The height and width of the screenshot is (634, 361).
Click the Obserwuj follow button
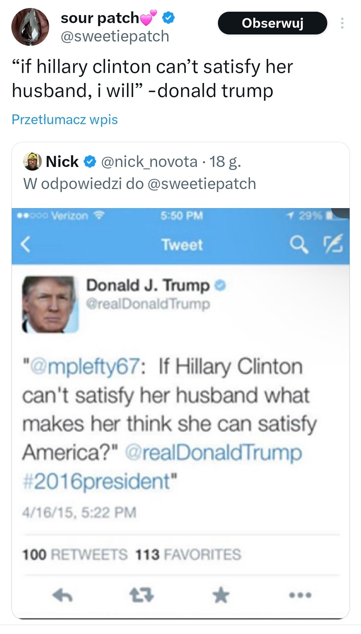click(x=272, y=23)
